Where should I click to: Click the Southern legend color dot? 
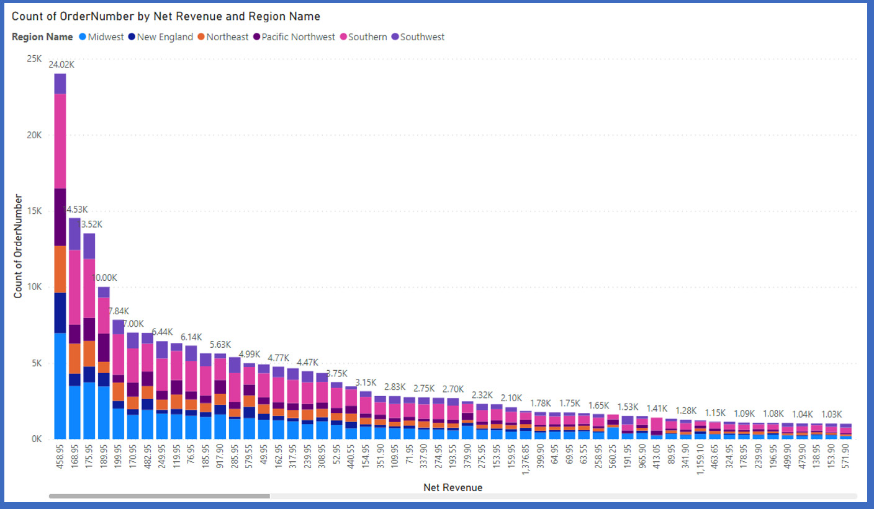click(343, 37)
